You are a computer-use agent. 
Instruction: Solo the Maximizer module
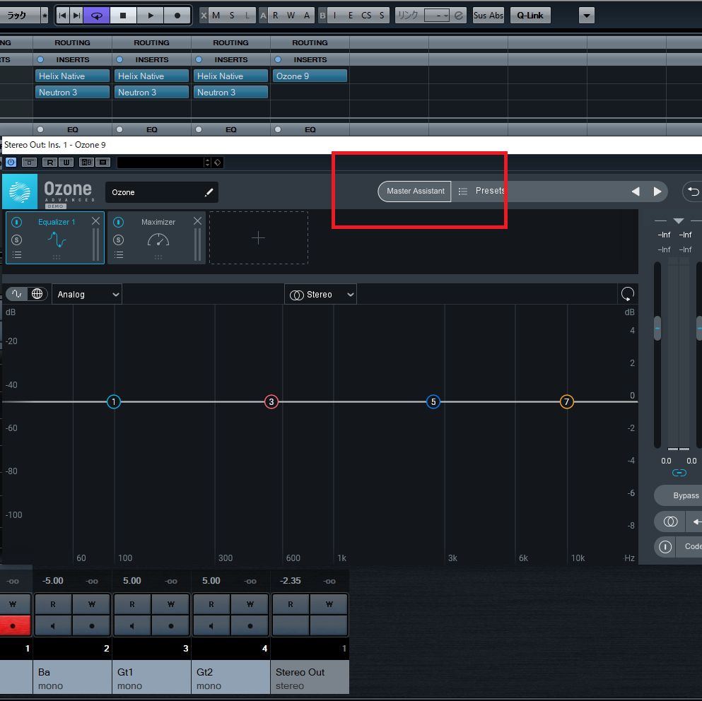click(x=118, y=240)
